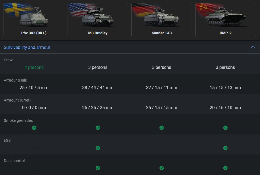
Task: Click the Pbv 302 smoke grenades checkmark
Action: click(34, 128)
